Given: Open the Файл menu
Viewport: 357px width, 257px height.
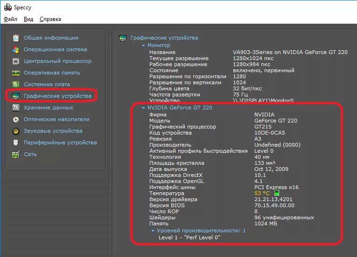Looking at the screenshot, I should point(10,19).
